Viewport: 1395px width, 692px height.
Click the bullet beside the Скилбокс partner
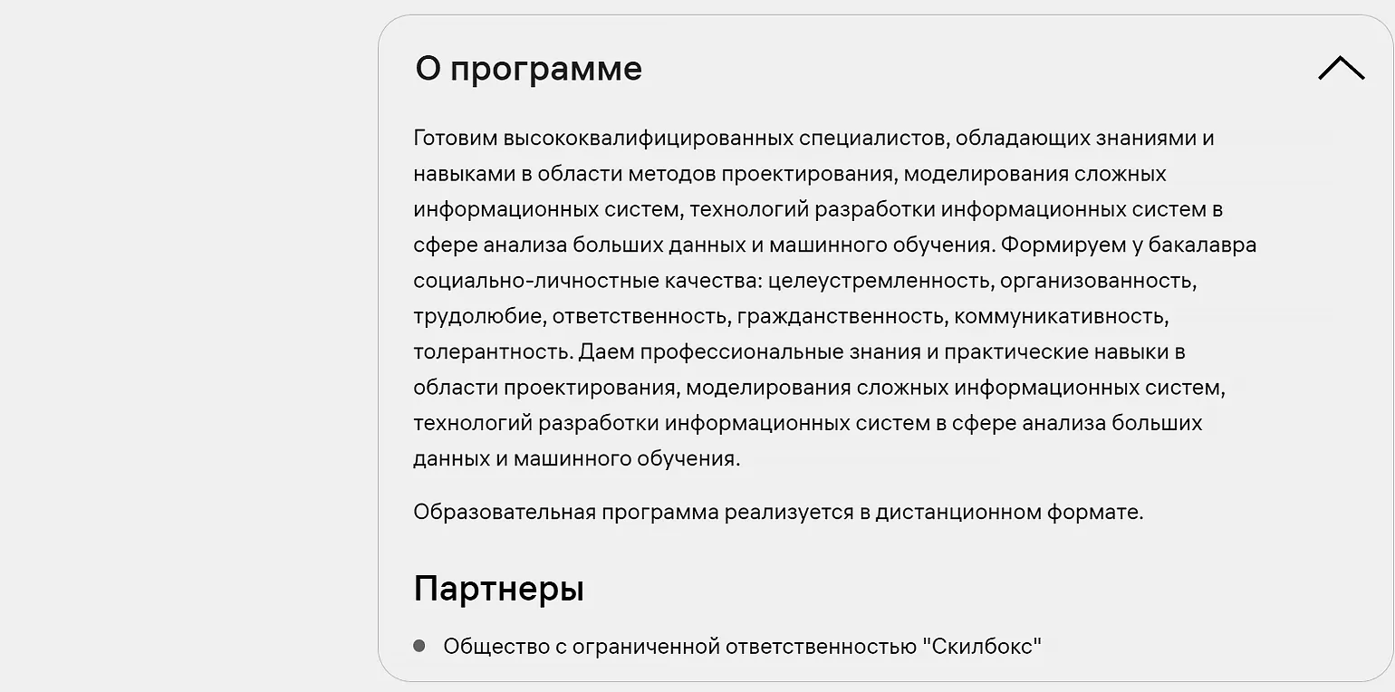point(419,646)
